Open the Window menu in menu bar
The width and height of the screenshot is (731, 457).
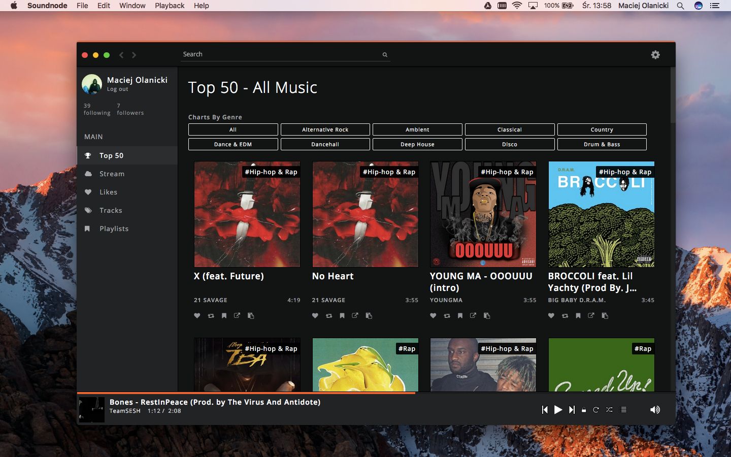click(x=132, y=6)
